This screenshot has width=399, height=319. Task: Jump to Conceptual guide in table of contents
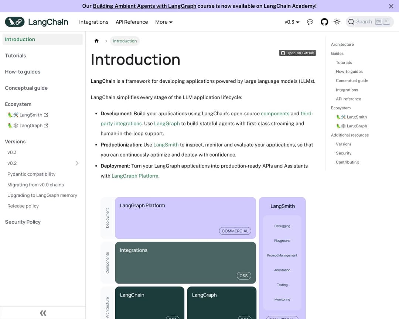coord(352,80)
